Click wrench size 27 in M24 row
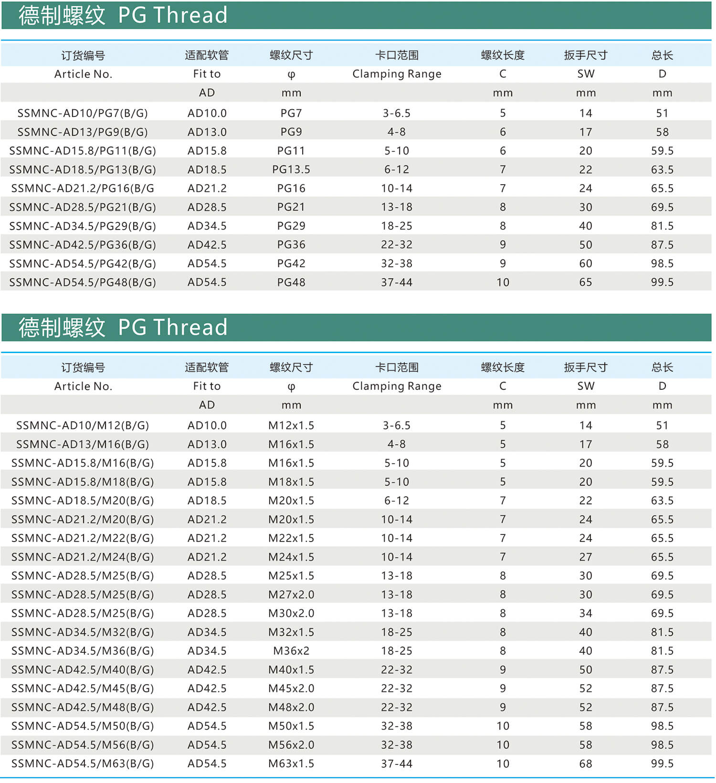 coord(586,557)
